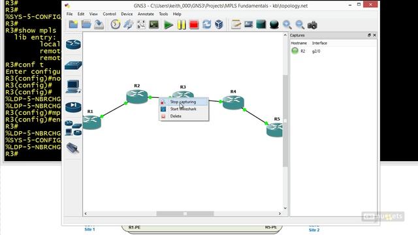Click the canvas scroll down arrow
This screenshot has height=235, width=418.
[285, 208]
